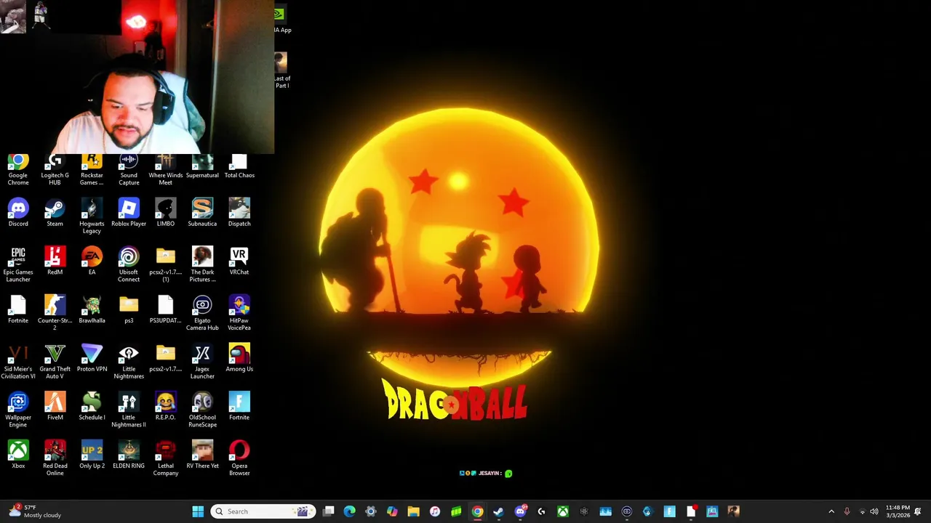Screen dimensions: 931x523
Task: Select the Counter-Strike 2 desktop icon
Action: pyautogui.click(x=55, y=313)
